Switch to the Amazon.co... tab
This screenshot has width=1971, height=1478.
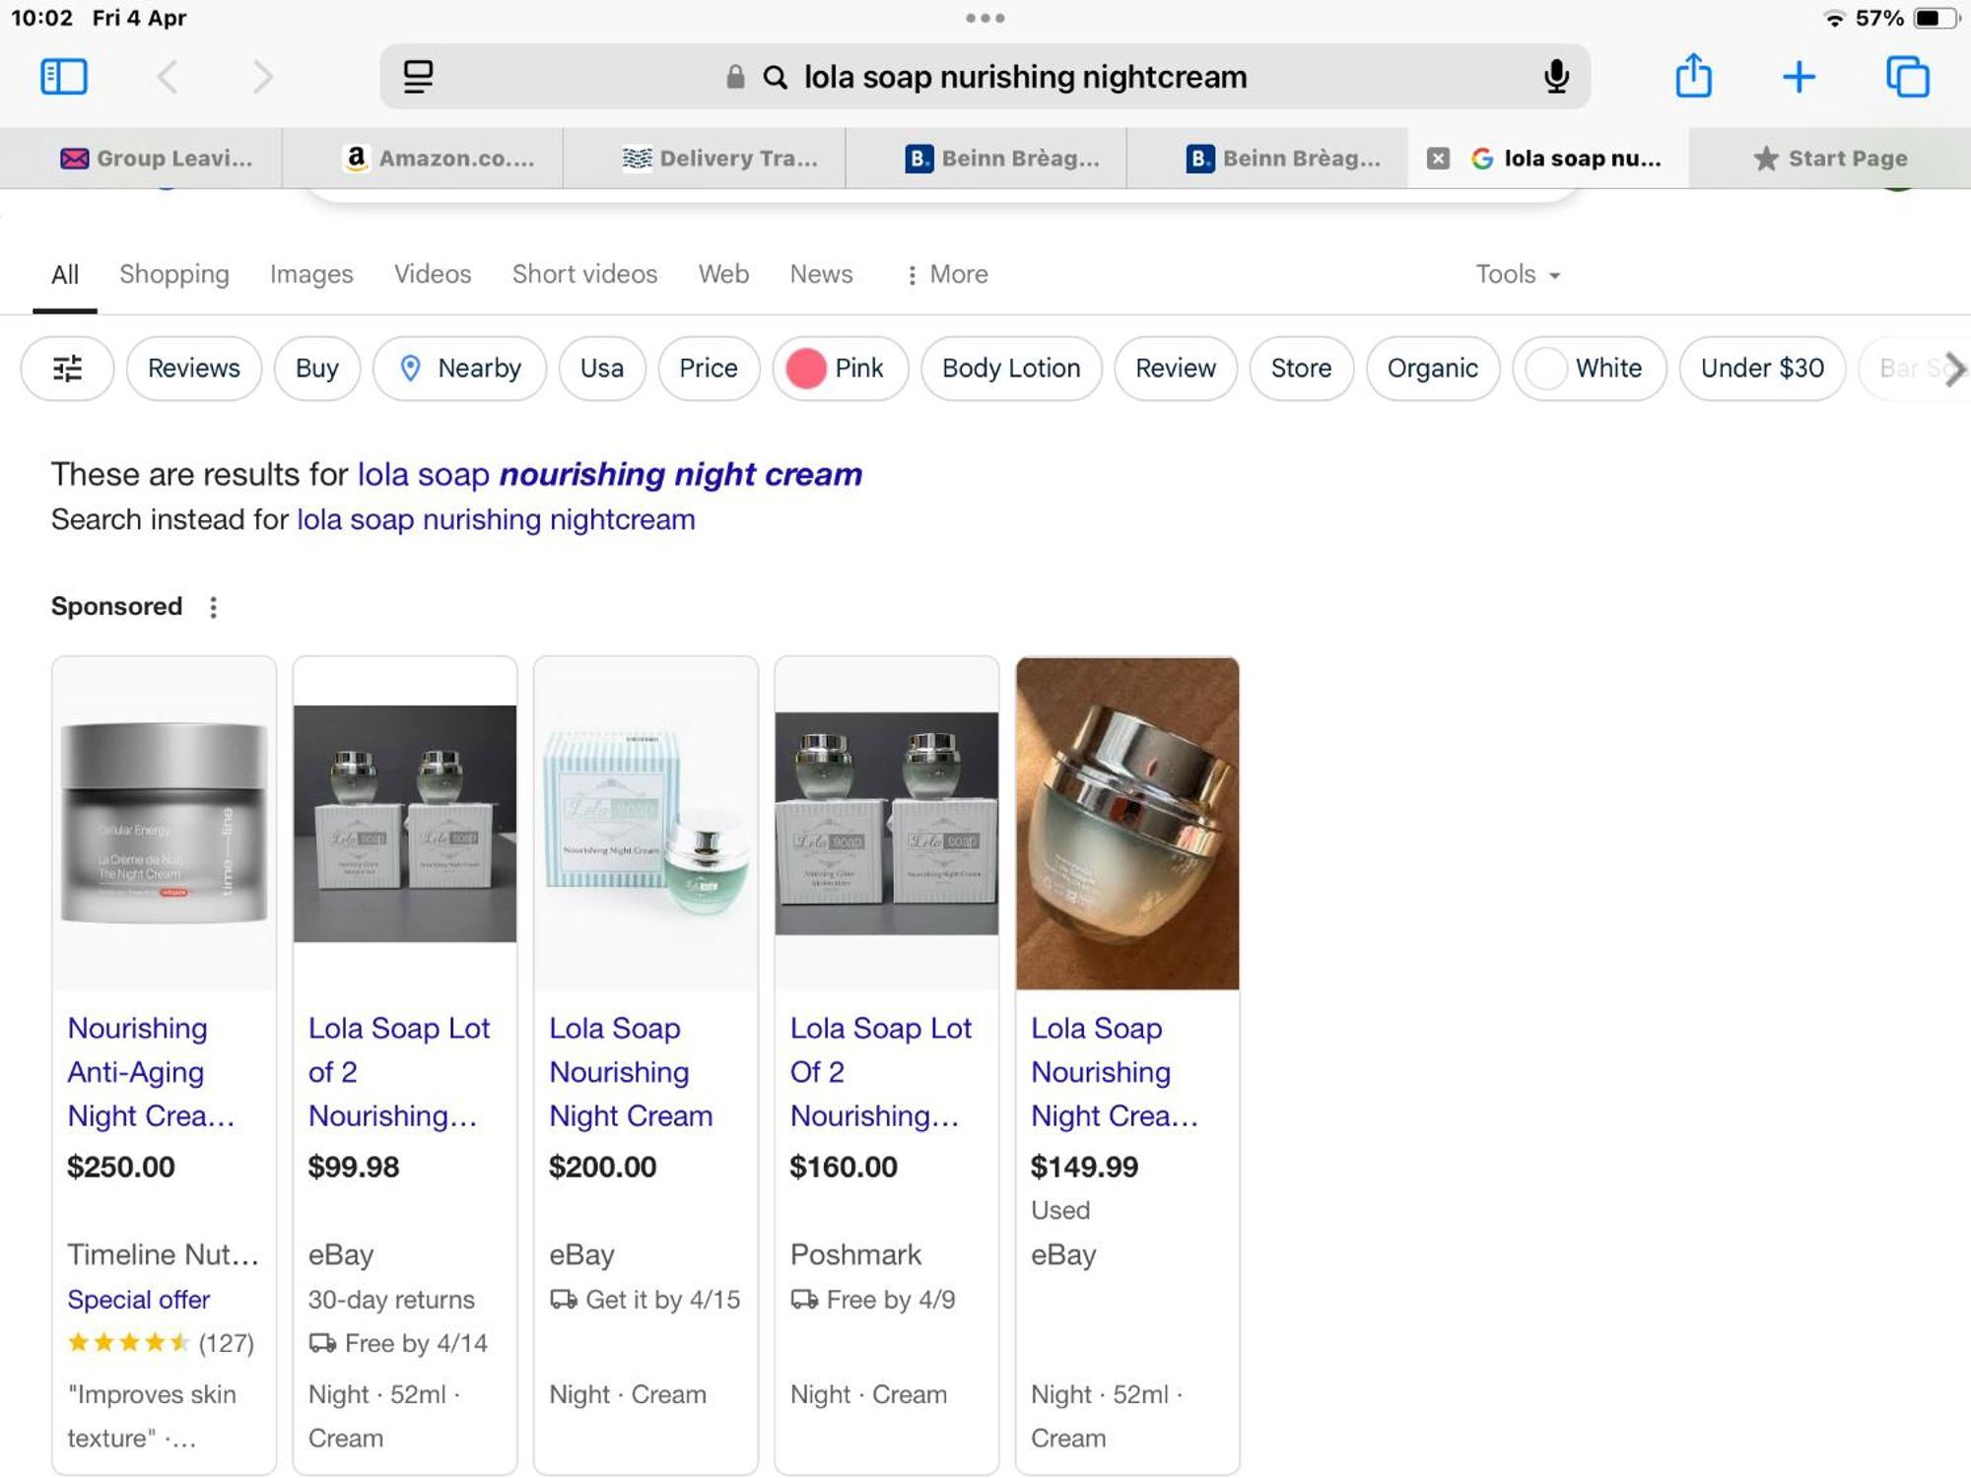coord(438,158)
